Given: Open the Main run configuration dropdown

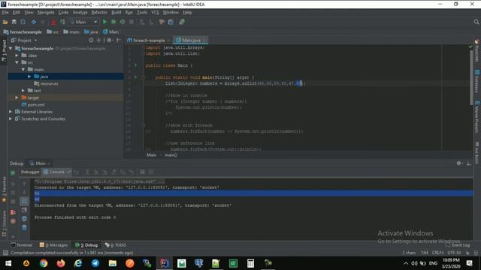Looking at the screenshot, I should [84, 22].
